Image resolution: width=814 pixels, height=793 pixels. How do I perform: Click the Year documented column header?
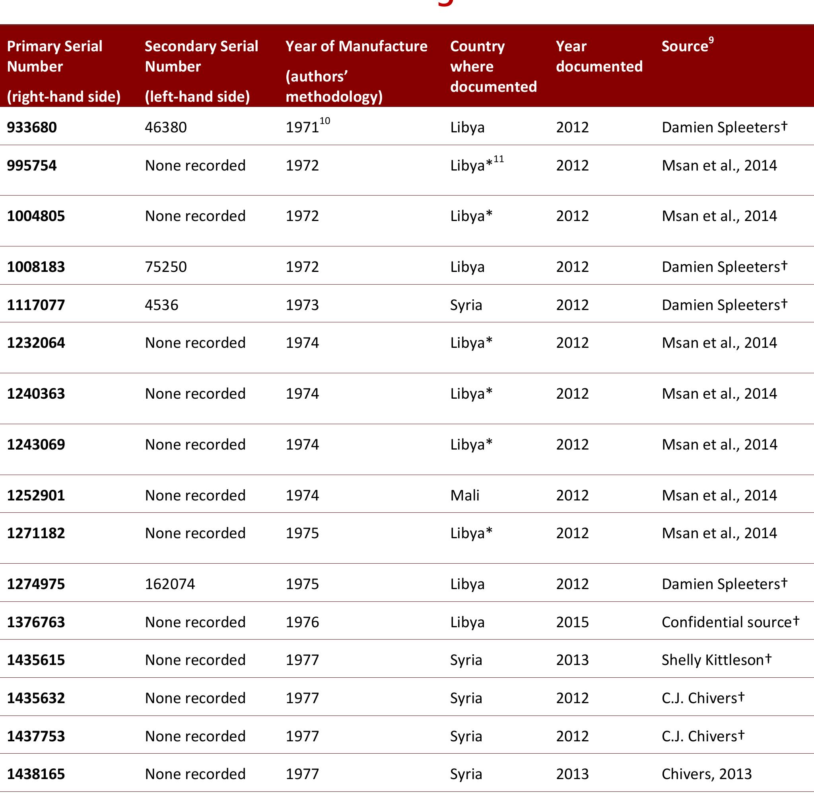click(x=598, y=56)
